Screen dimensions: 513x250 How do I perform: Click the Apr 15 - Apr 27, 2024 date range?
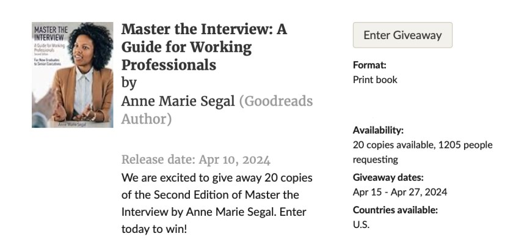click(399, 192)
